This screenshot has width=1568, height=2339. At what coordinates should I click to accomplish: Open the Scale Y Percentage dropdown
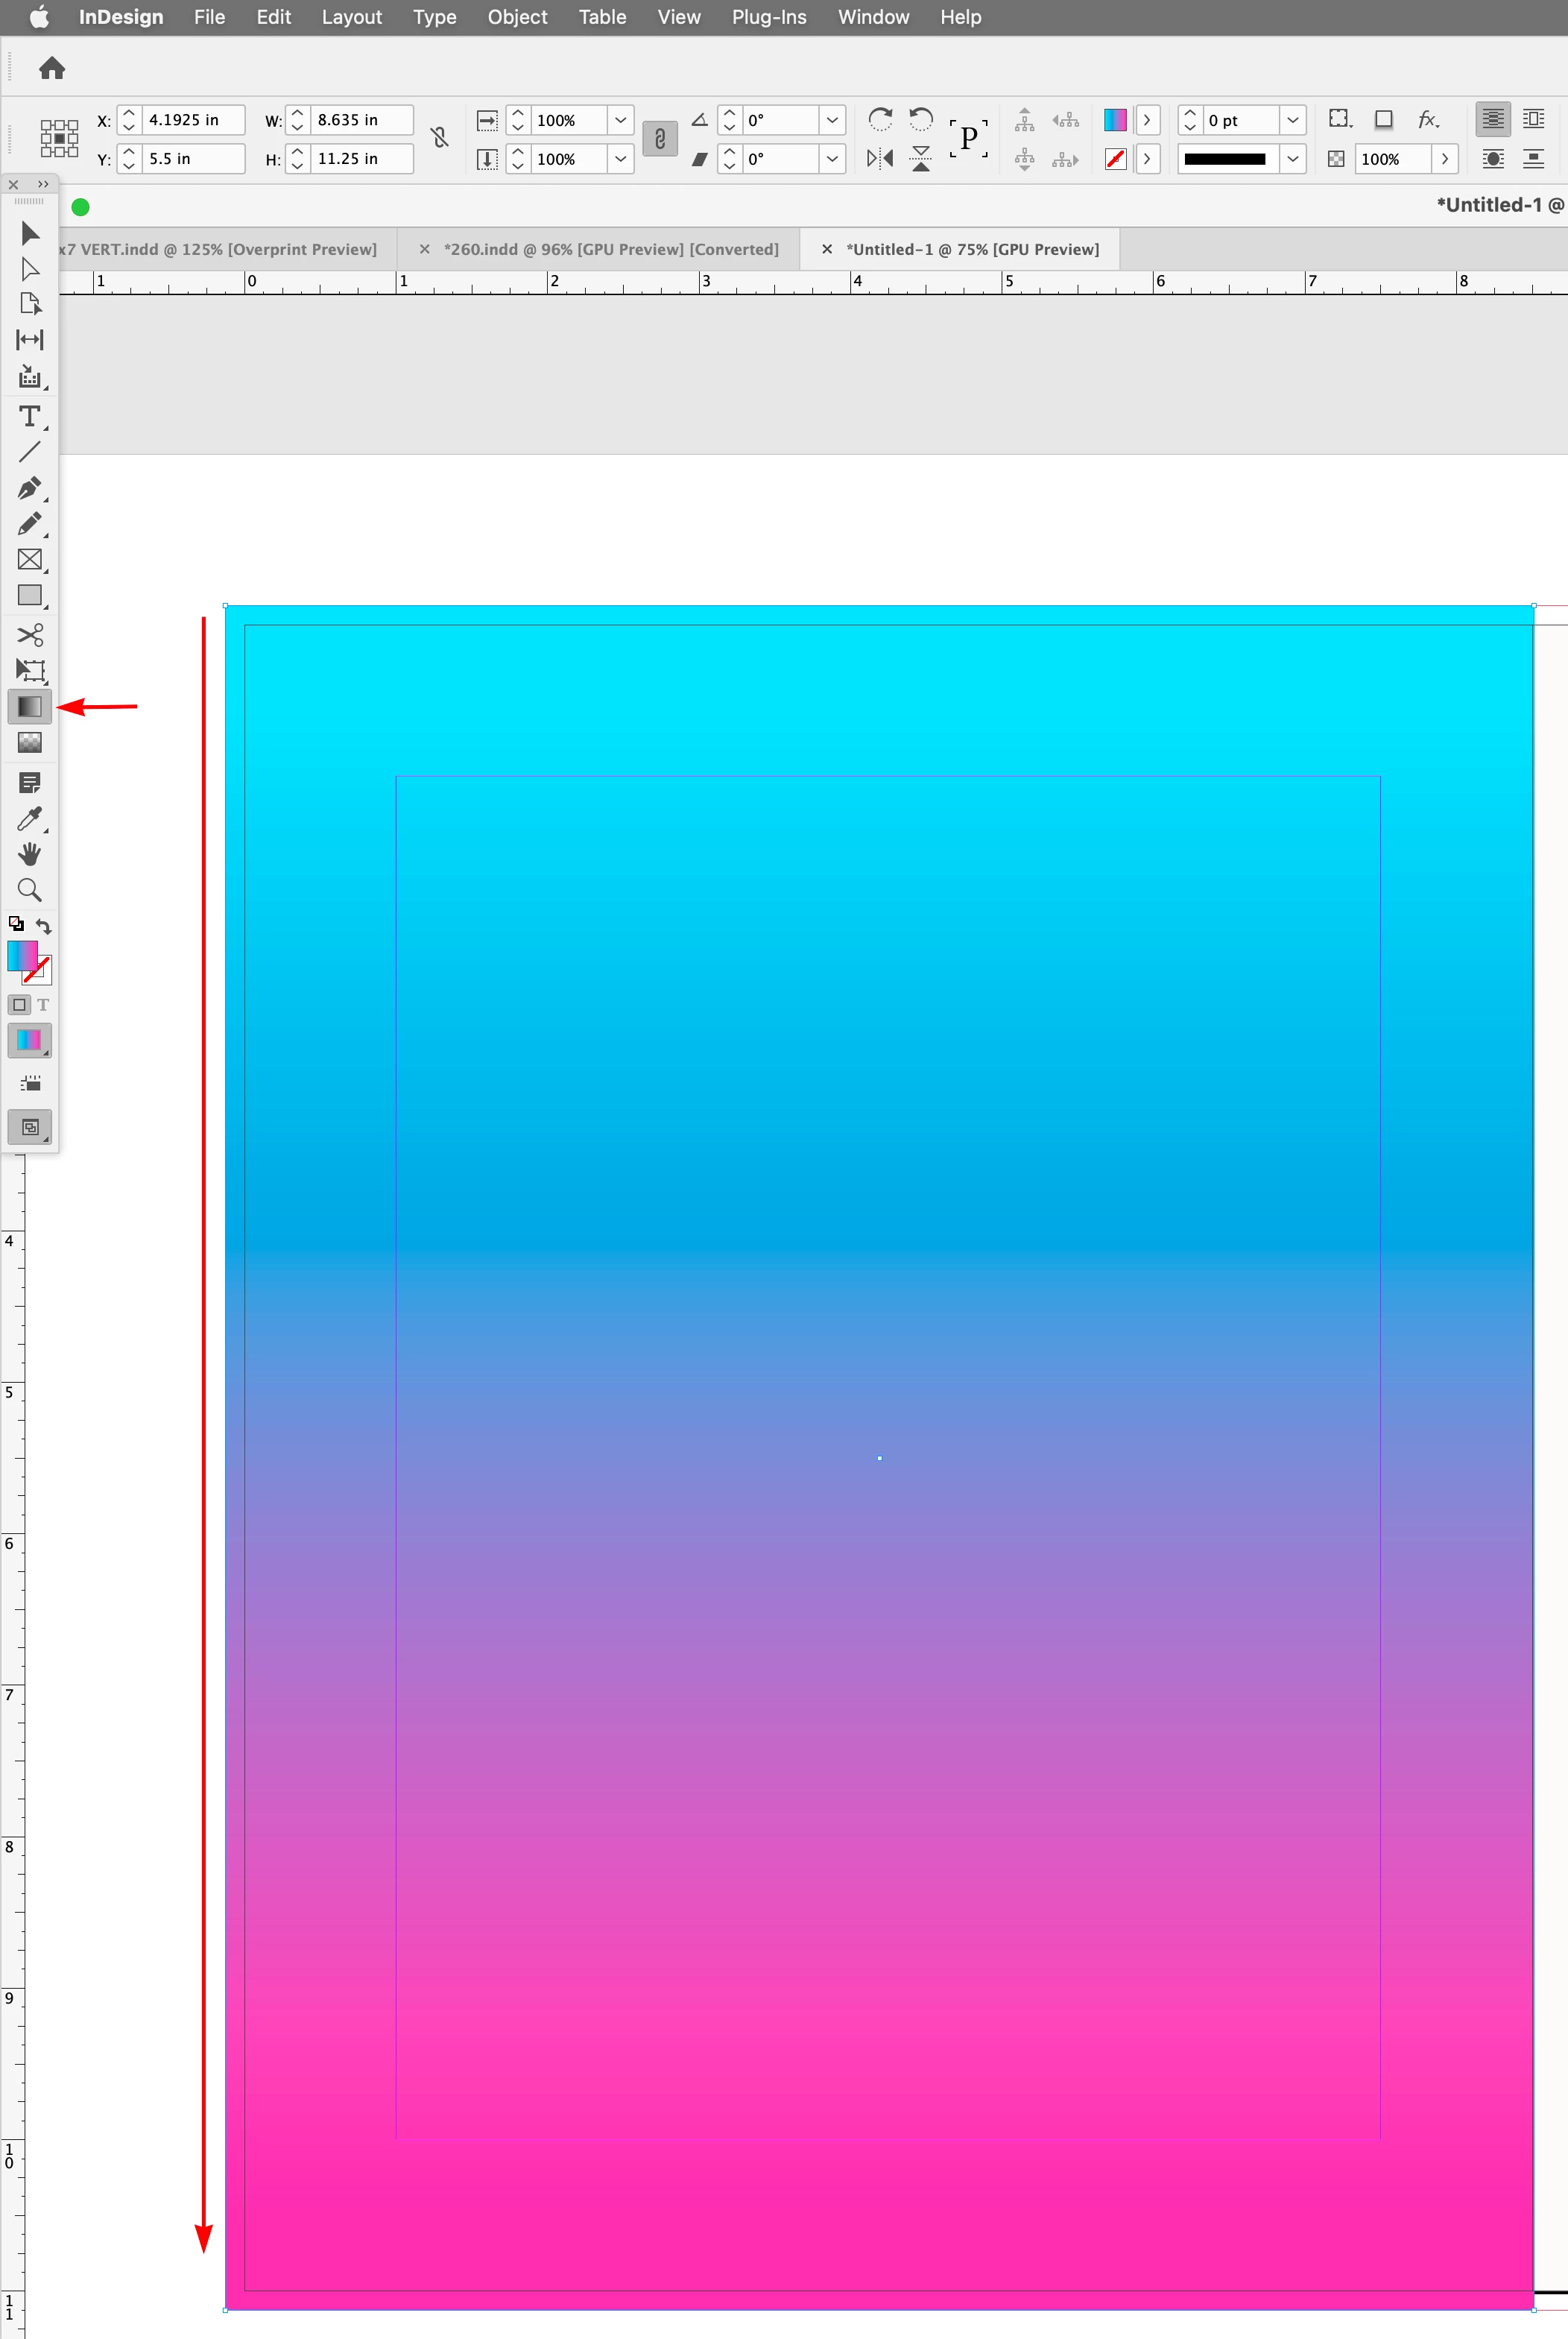pyautogui.click(x=621, y=159)
